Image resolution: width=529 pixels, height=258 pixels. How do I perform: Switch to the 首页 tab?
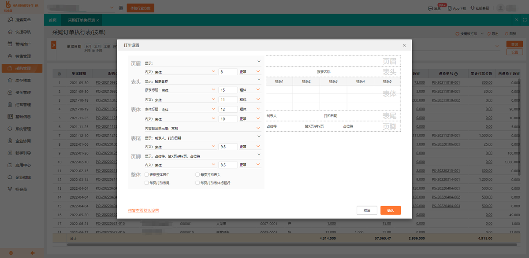[x=52, y=20]
